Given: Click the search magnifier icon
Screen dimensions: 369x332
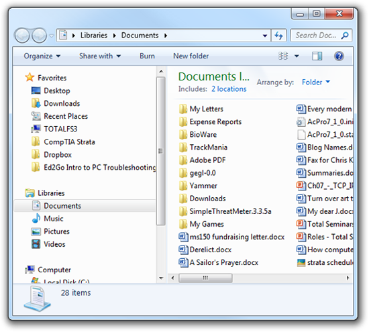Looking at the screenshot, I should tap(345, 36).
